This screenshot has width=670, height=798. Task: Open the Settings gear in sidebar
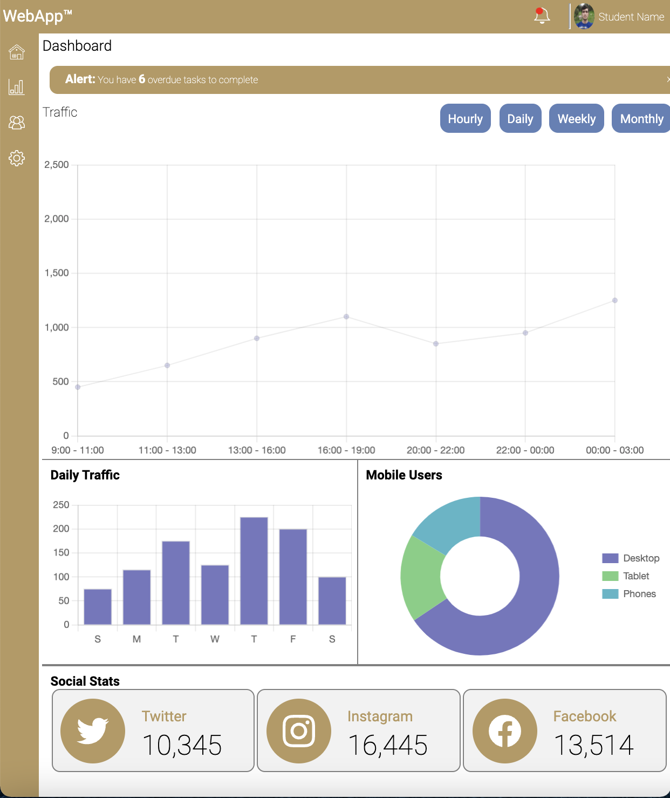(x=17, y=158)
